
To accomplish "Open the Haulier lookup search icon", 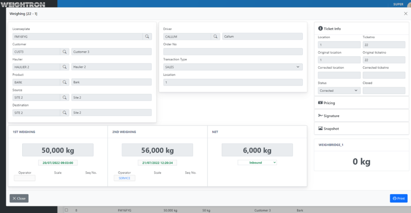I will (x=64, y=67).
